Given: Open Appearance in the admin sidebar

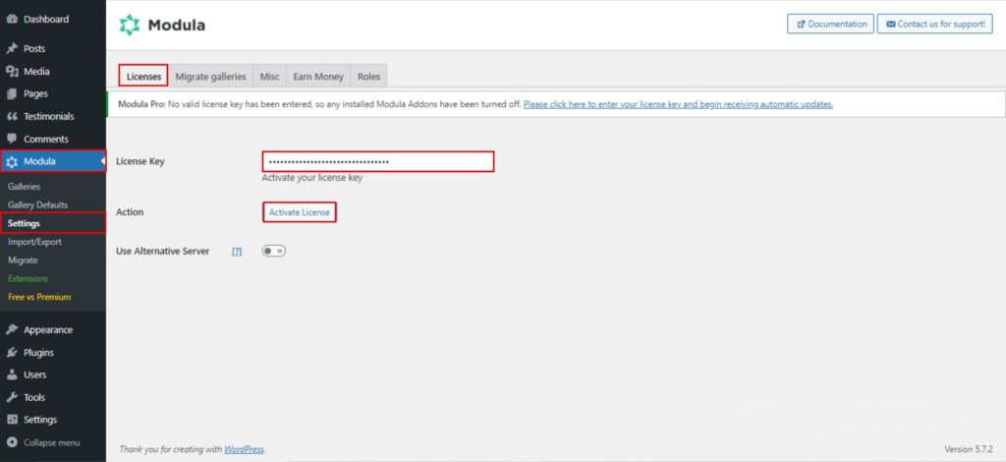Looking at the screenshot, I should [48, 330].
